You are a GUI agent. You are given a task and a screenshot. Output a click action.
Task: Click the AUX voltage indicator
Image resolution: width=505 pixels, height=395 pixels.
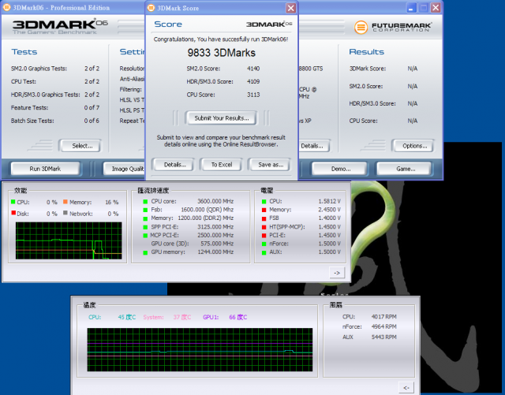click(264, 252)
